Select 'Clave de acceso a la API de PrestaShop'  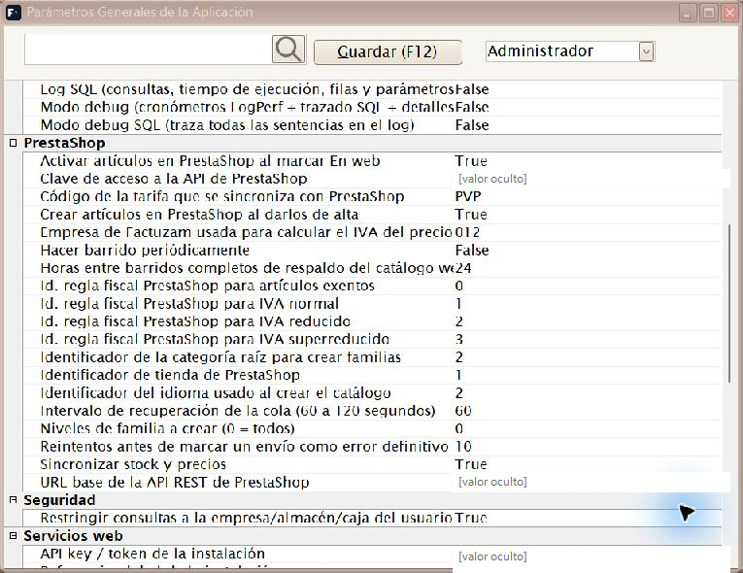[372, 179]
